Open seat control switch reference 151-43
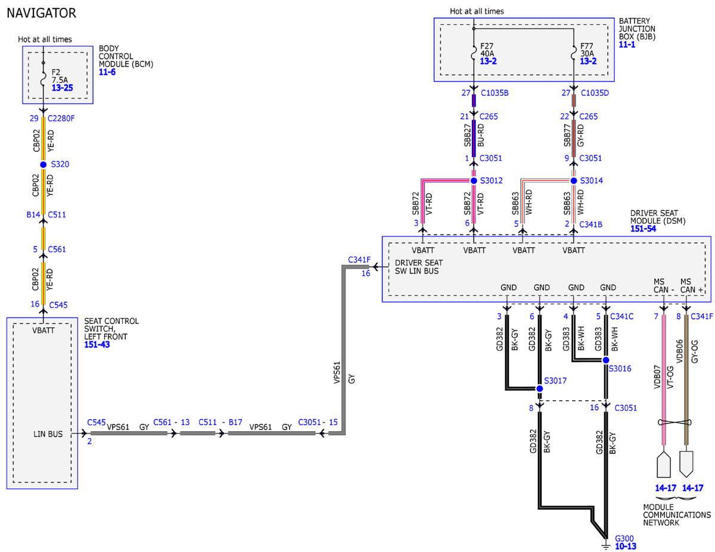Viewport: 715px width, 552px height. 97,345
